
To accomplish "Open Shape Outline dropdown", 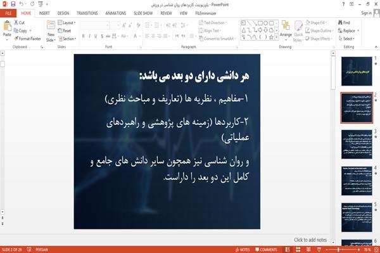I will 319,30.
